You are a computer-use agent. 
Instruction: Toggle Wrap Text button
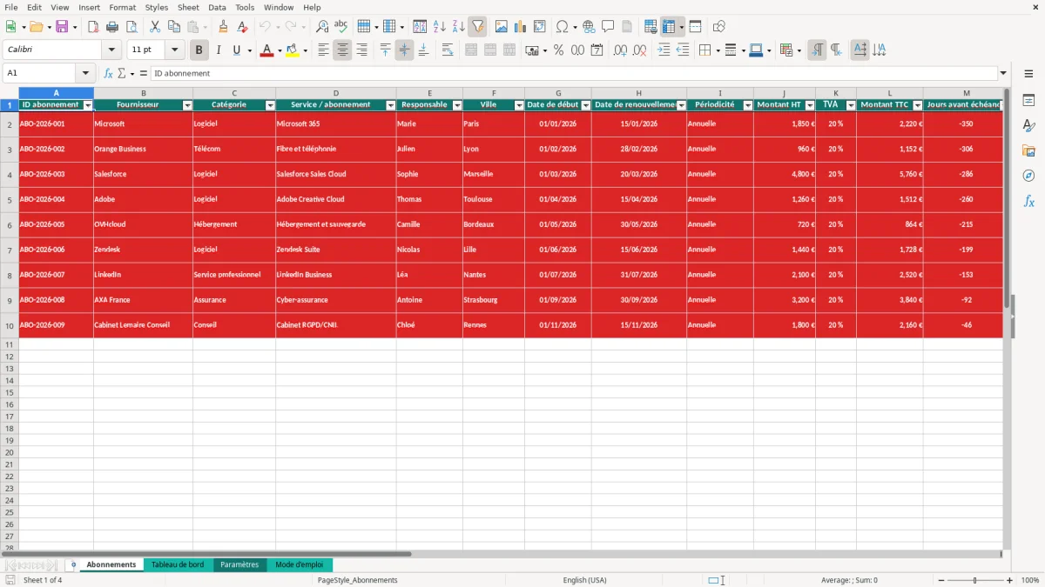(x=447, y=50)
